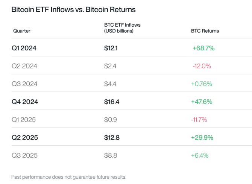The image size is (252, 184).
Task: Select the Q2 2025 row label
Action: [24, 137]
